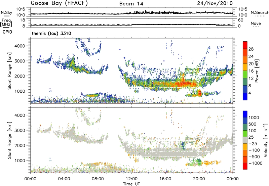
Task: Click the '-1000' velocity colorbar tick
Action: [256, 163]
